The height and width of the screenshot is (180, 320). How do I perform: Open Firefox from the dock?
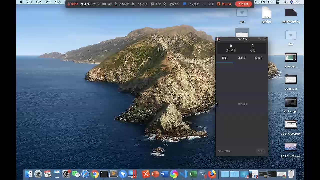tap(212, 174)
